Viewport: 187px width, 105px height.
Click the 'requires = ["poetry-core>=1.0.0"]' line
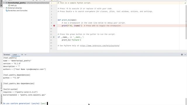point(20,92)
